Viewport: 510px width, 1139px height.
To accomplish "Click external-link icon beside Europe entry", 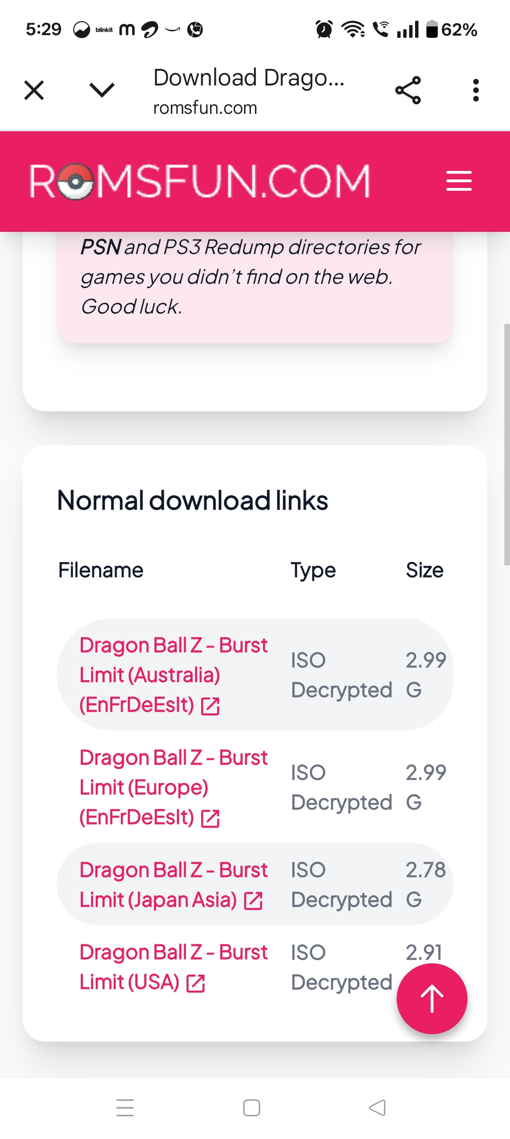I will [x=210, y=819].
